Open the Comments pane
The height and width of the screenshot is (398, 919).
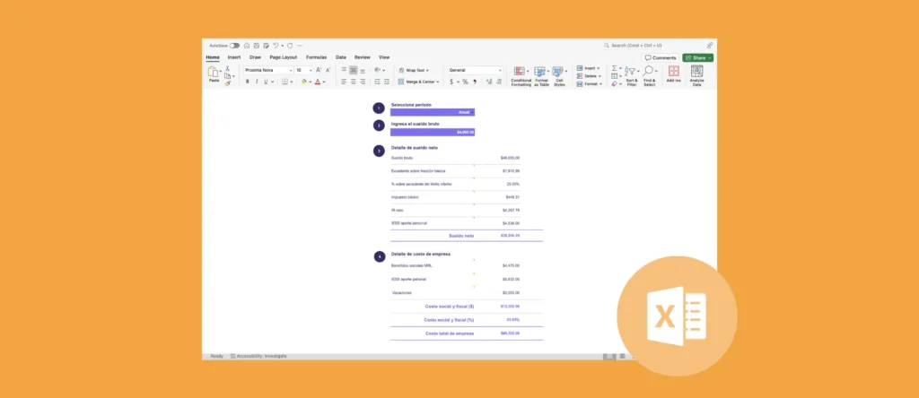tap(661, 58)
